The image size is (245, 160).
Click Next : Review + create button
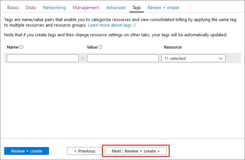(136, 151)
